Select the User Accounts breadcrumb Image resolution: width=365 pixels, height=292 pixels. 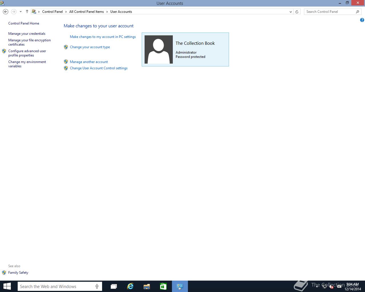121,12
